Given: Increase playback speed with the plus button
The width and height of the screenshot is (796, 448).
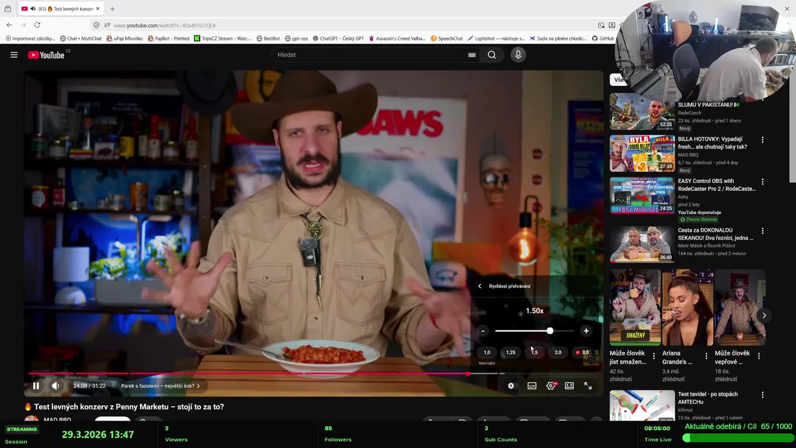Looking at the screenshot, I should click(586, 331).
